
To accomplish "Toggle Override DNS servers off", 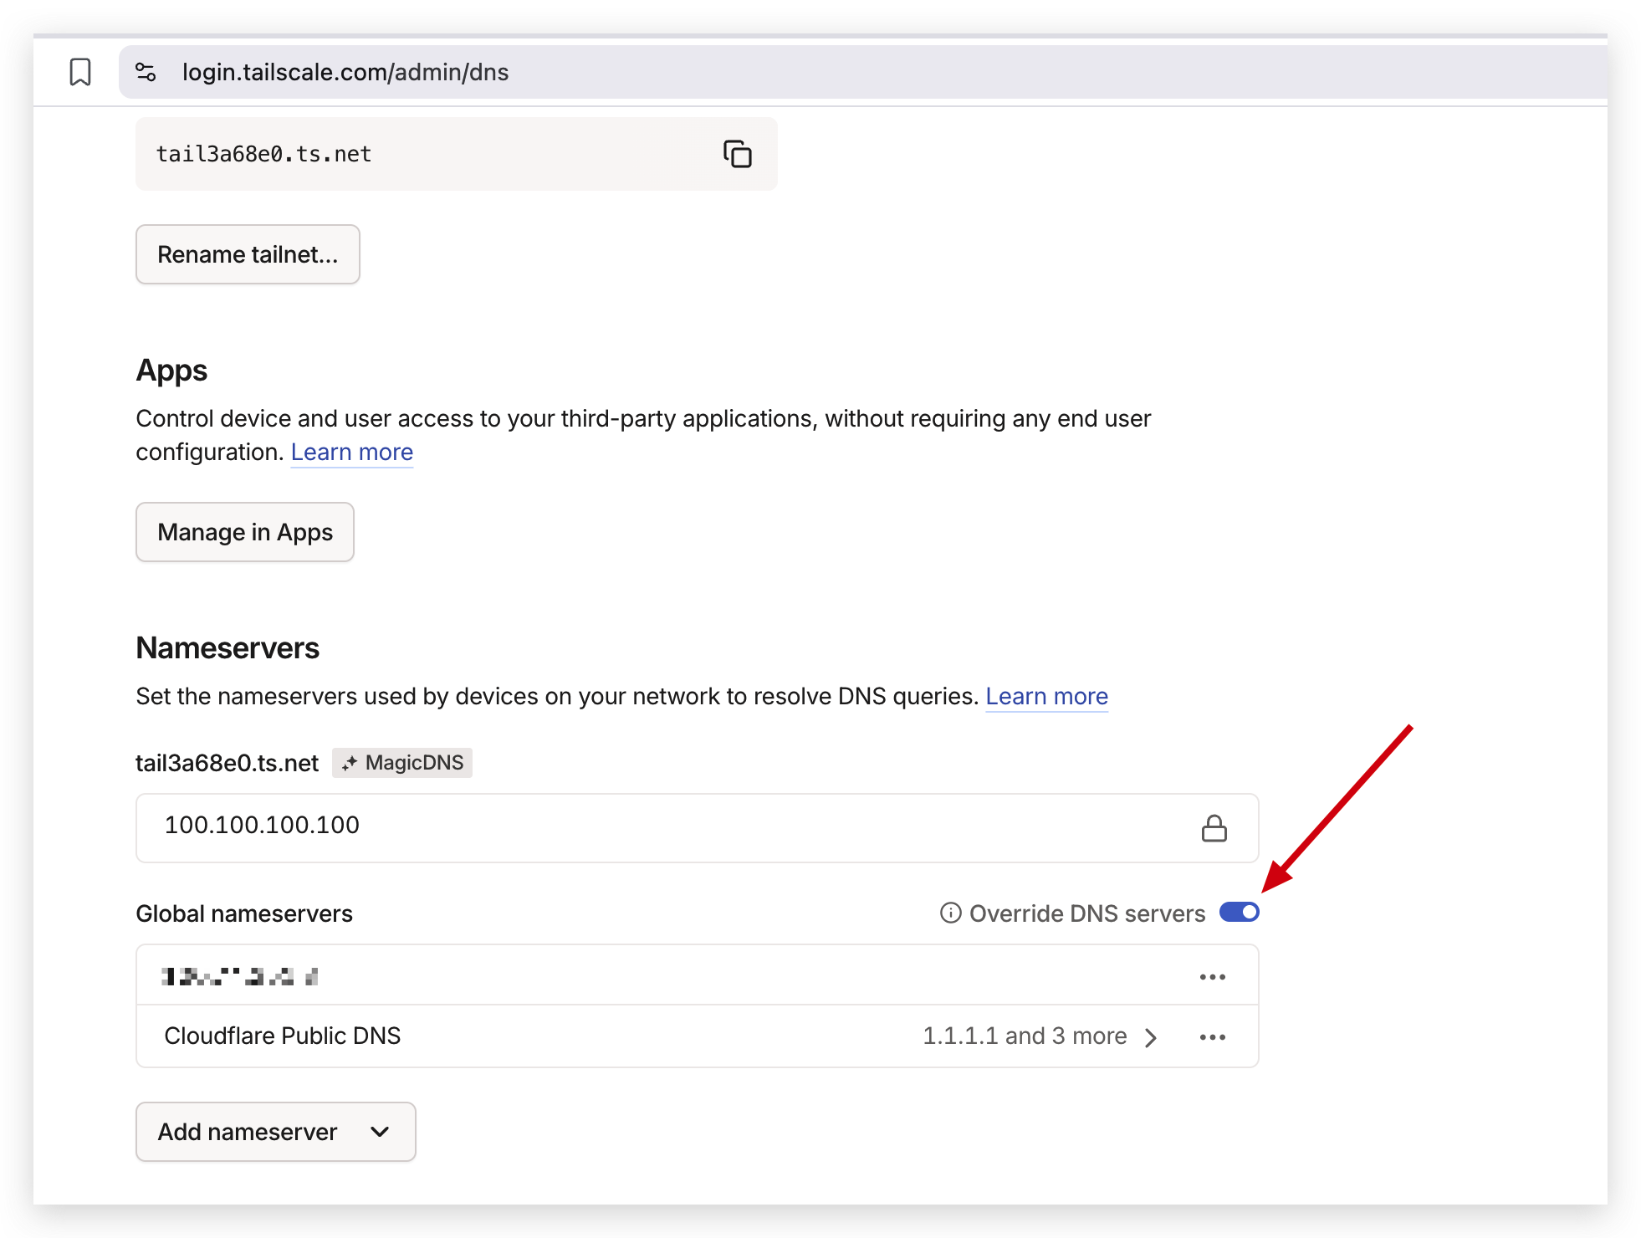I will coord(1240,913).
